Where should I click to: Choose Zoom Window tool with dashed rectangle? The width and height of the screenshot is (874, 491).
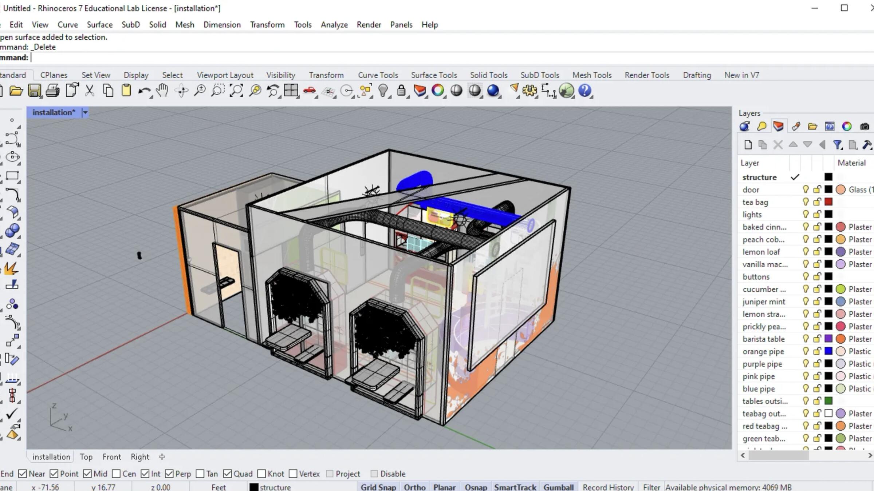(217, 91)
